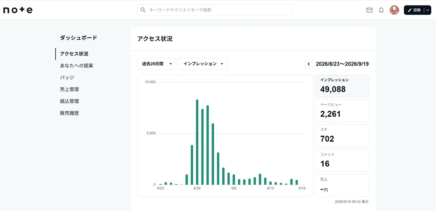This screenshot has width=436, height=211.
Task: Select the インプレッション 49,088 card
Action: tap(342, 86)
